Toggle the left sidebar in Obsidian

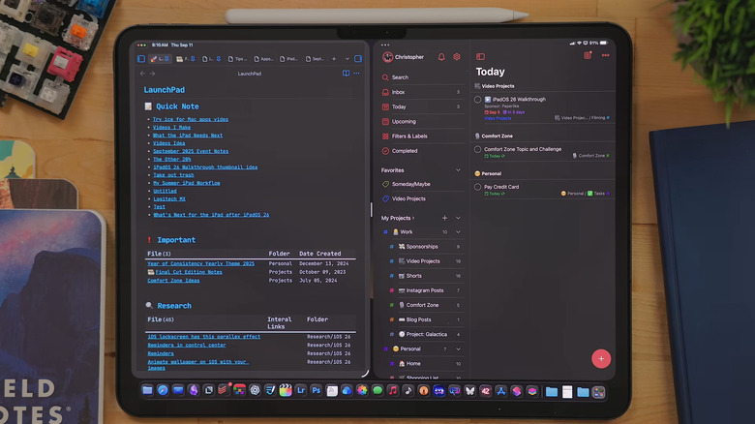[141, 59]
